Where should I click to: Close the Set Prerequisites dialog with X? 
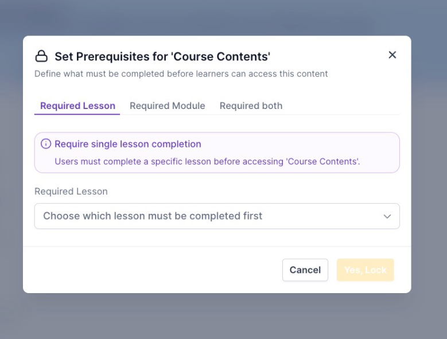(392, 55)
